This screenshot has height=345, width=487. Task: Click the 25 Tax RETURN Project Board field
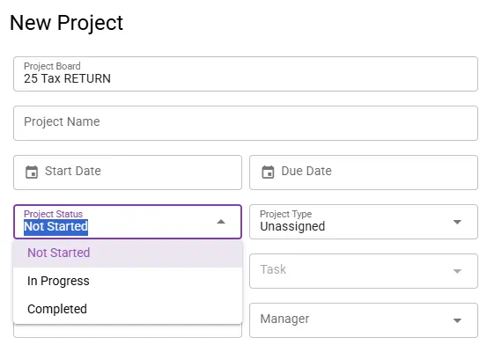point(246,74)
